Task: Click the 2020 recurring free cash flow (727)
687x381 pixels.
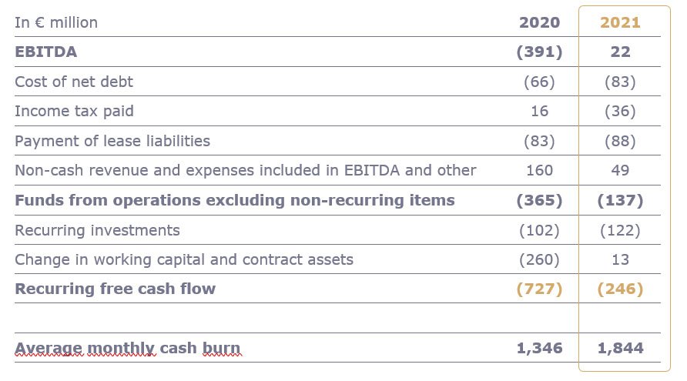Action: point(539,289)
